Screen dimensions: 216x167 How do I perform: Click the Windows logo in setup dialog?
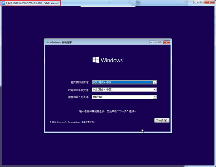[108, 60]
